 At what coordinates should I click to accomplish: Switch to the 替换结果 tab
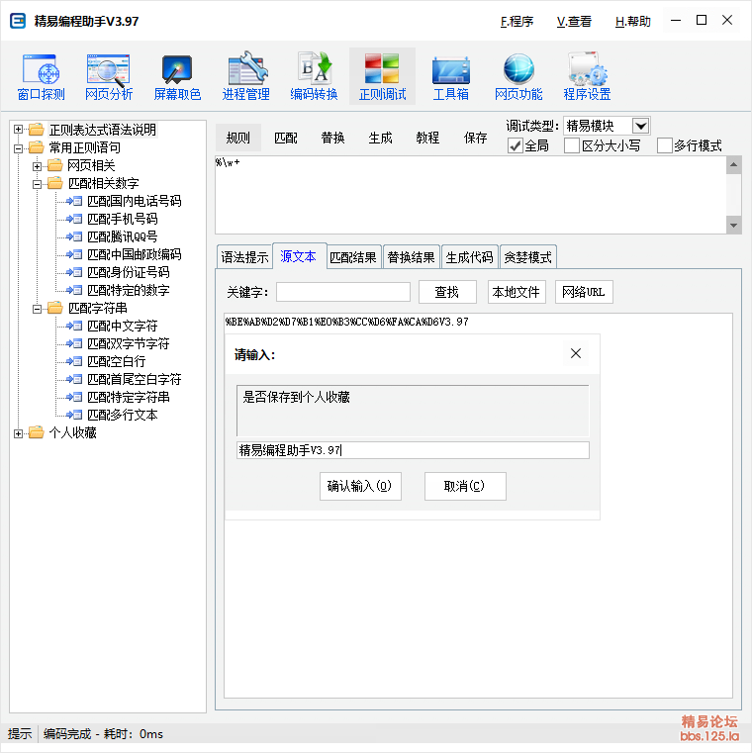(411, 257)
